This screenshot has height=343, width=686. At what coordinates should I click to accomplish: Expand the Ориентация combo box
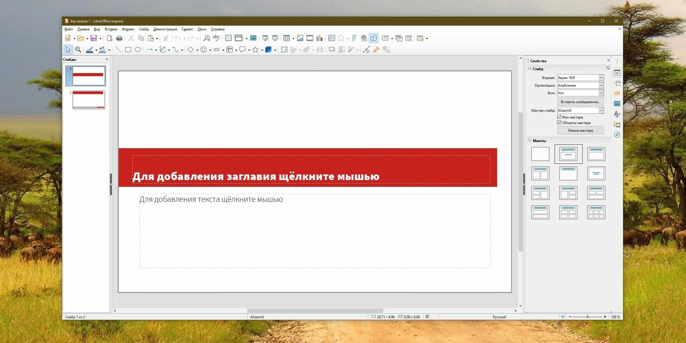[x=601, y=85]
